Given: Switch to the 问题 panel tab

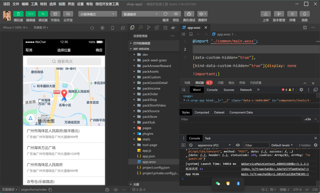Looking at the screenshot, I should (220, 83).
